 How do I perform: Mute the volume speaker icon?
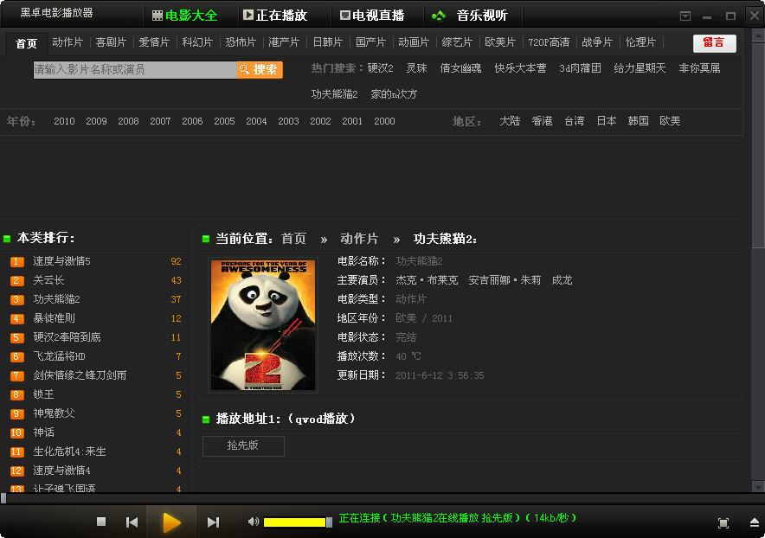pos(254,522)
